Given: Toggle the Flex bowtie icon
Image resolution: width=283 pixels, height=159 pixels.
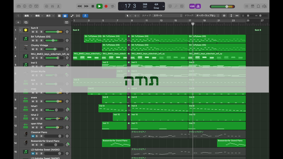Looking at the screenshot, I should click(x=78, y=16).
